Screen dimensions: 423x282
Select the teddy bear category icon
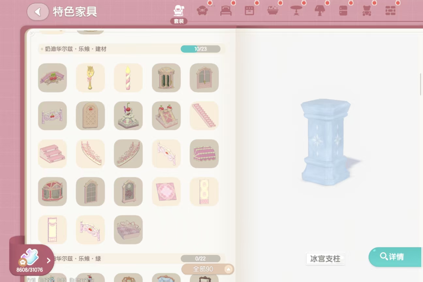tap(367, 11)
